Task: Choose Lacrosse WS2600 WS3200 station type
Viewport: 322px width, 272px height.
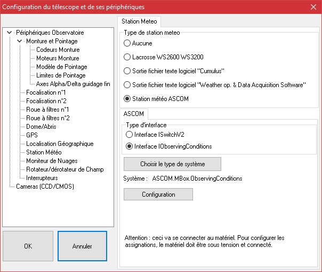Action: tap(127, 57)
